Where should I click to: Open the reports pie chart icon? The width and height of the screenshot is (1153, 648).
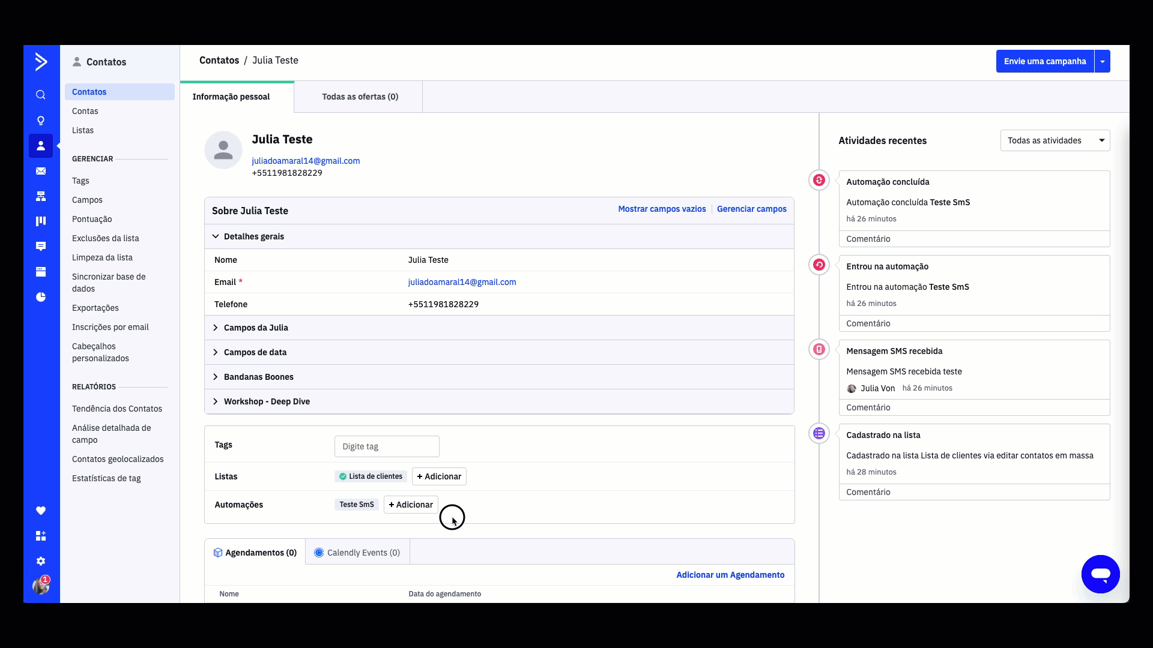tap(41, 297)
